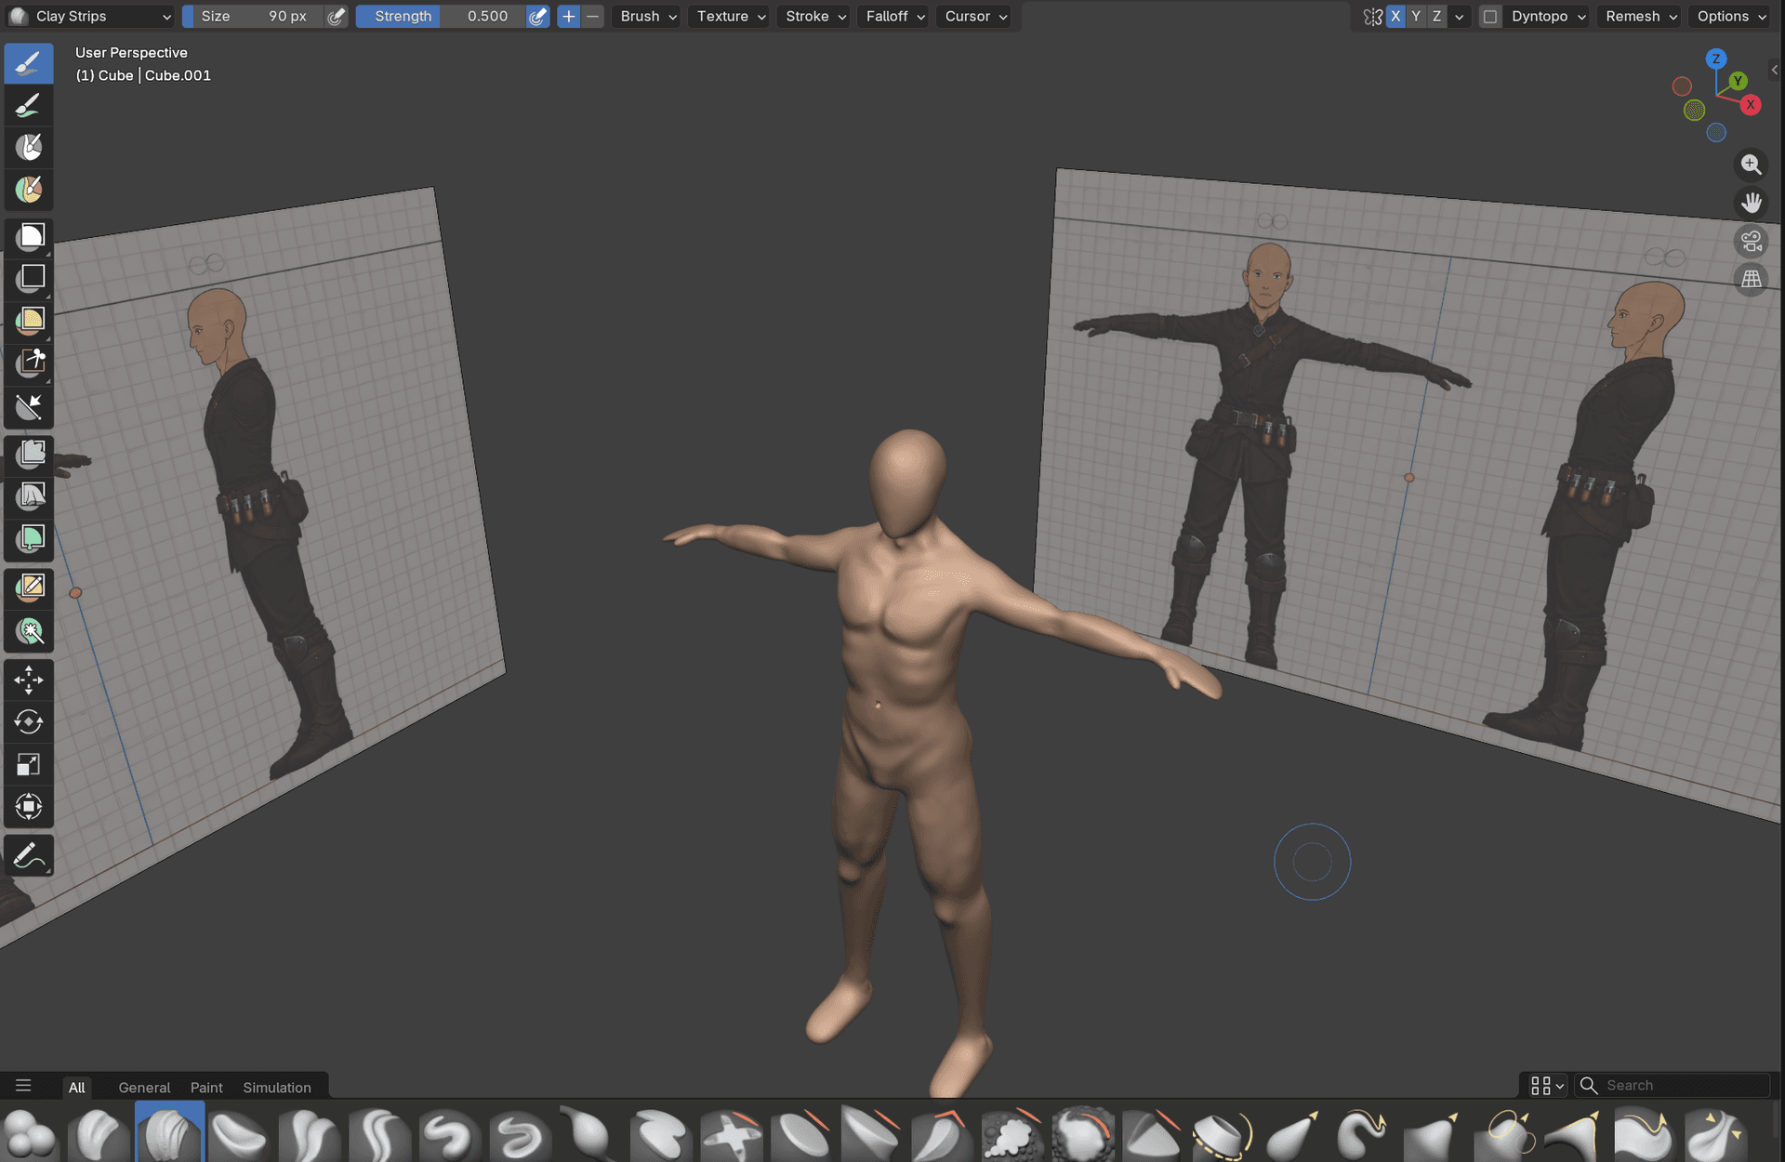Toggle X axis symmetry
The image size is (1785, 1162).
click(1395, 16)
